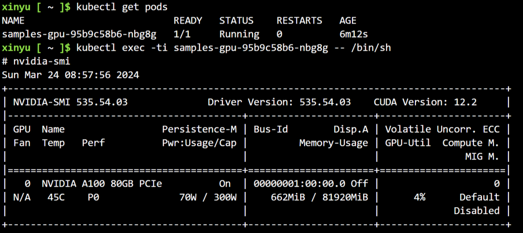Screen dimensions: 523x233
Task: Click the memory usage '662MiB / 81920MiB'
Action: point(319,197)
